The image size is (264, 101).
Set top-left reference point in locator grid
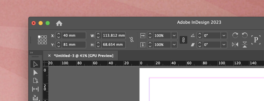[x=39, y=36]
